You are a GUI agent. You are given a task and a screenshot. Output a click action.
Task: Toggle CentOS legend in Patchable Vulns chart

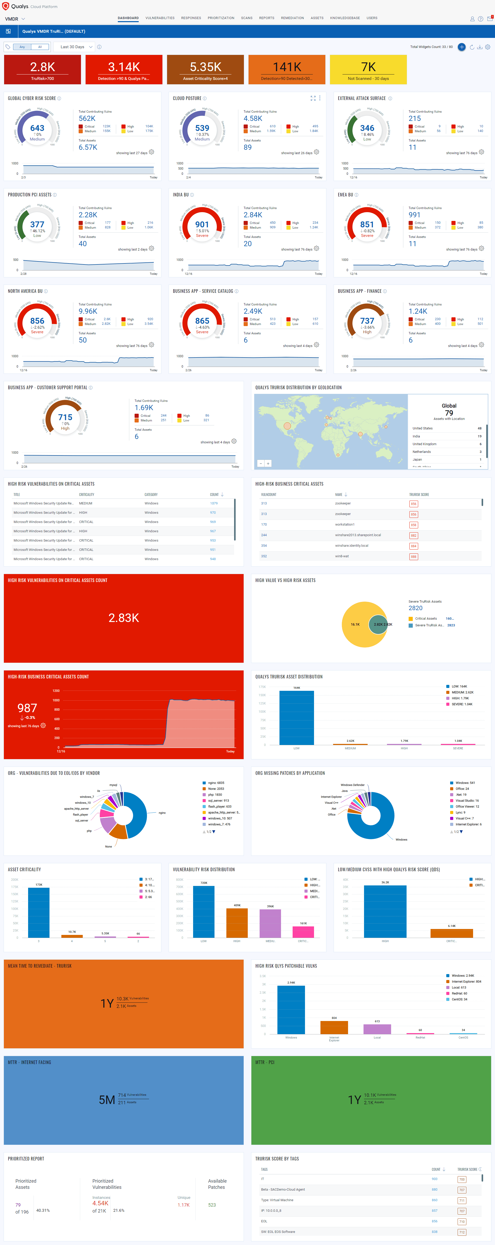point(457,1000)
